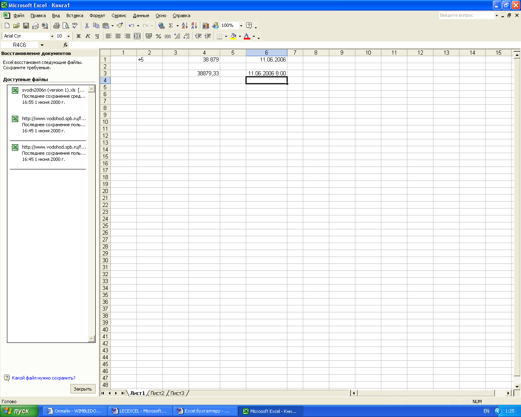Open Print Preview
Image resolution: width=521 pixels, height=417 pixels.
click(x=66, y=26)
